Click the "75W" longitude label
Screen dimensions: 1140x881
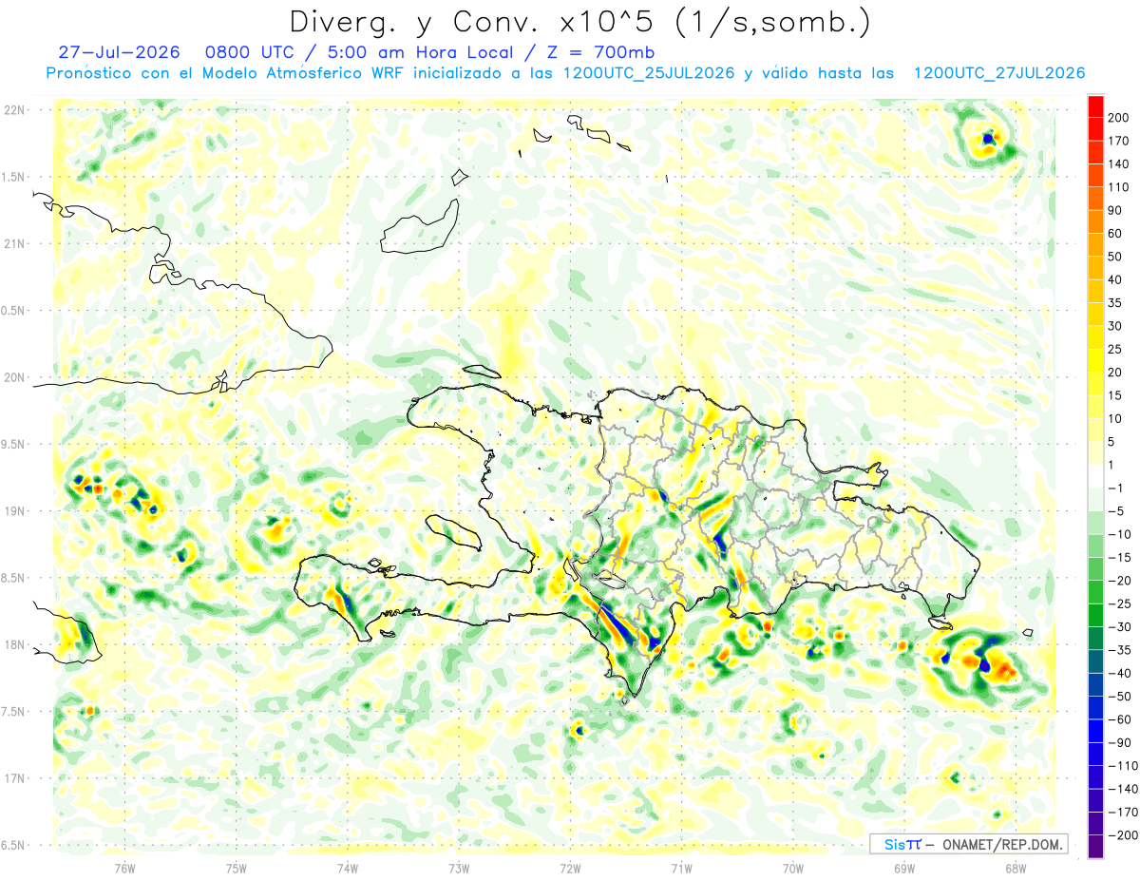[237, 869]
